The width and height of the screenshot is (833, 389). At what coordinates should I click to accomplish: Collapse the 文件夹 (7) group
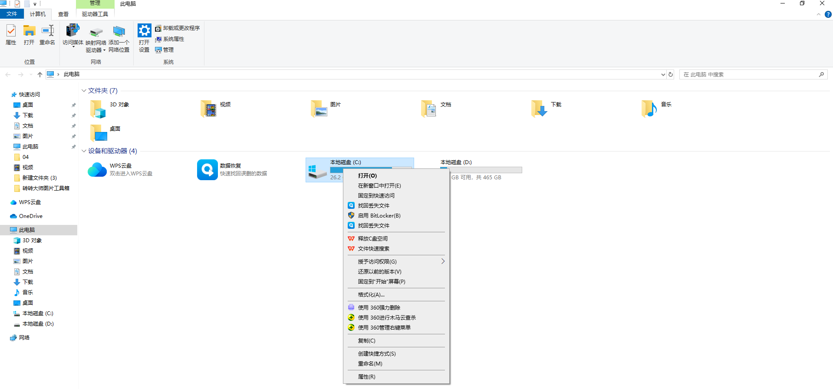84,91
